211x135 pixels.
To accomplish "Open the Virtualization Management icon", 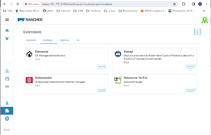I will (x=7, y=86).
